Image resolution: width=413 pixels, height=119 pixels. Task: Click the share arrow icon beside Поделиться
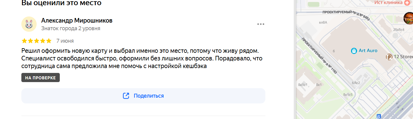(x=126, y=96)
